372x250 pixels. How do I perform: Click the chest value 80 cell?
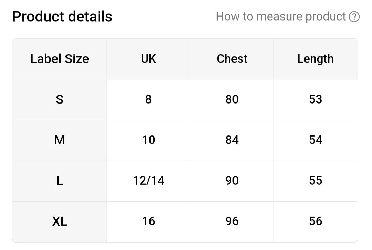[x=232, y=99]
